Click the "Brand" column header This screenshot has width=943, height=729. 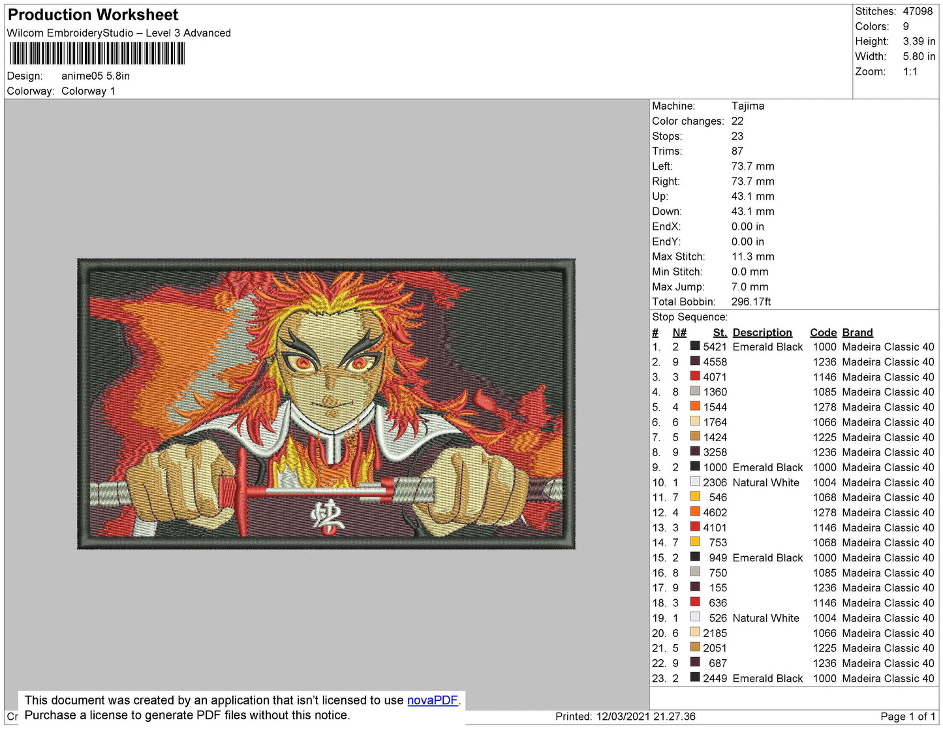click(858, 332)
